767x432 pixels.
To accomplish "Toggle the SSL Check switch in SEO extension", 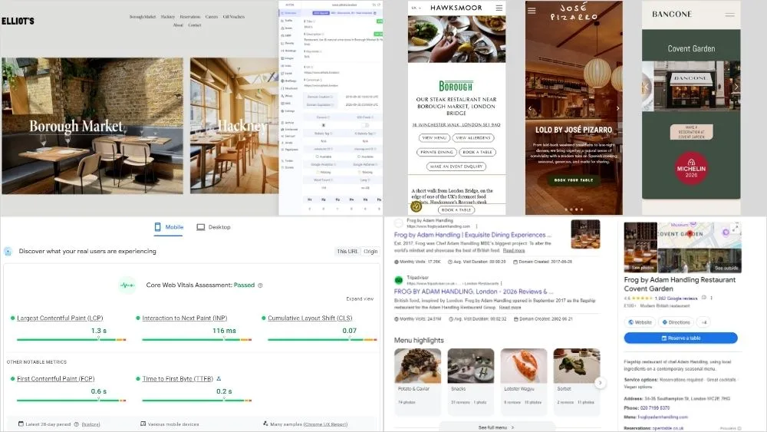I will (364, 125).
